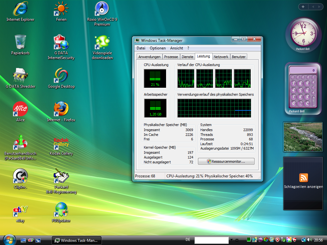Switch to the Netzwerk tab
The image size is (327, 245).
[221, 57]
